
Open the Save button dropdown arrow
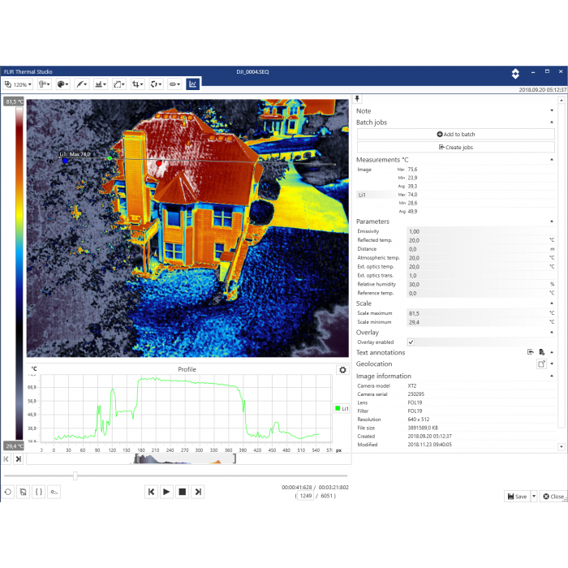[534, 497]
